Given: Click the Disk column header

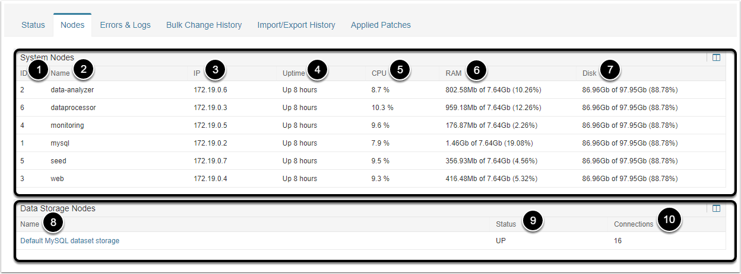Looking at the screenshot, I should point(589,73).
